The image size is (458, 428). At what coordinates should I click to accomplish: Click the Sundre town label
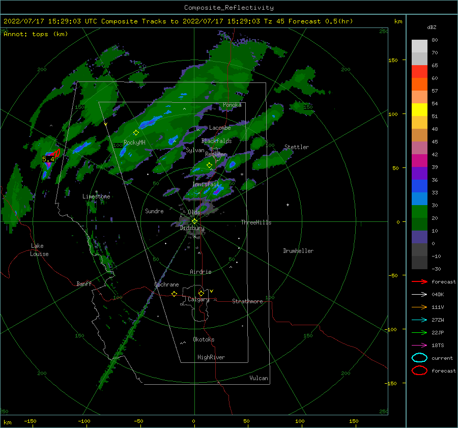154,211
